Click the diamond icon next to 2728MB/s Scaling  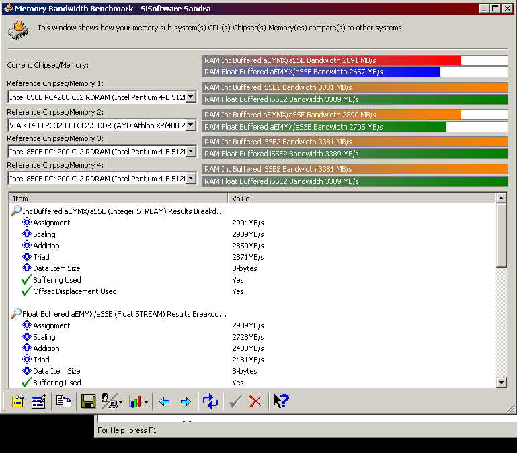pos(27,336)
